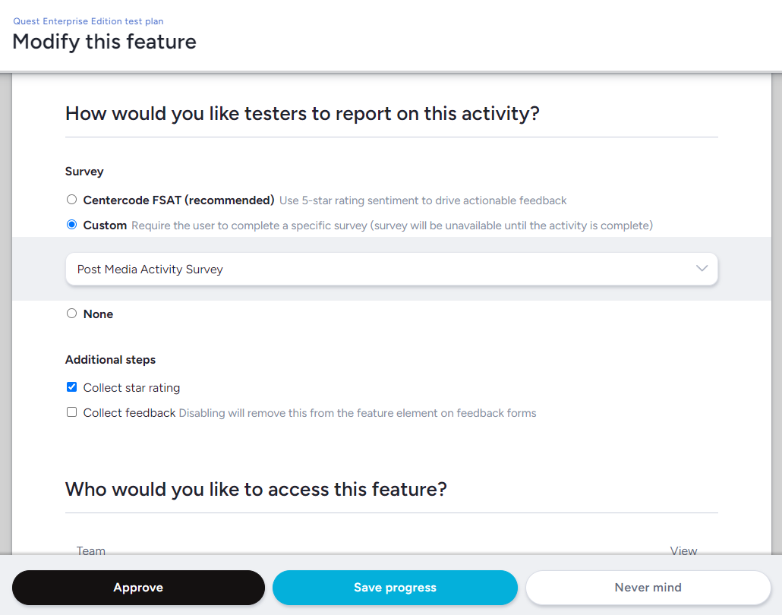
Task: Click the Who would you like to access heading
Action: (256, 489)
